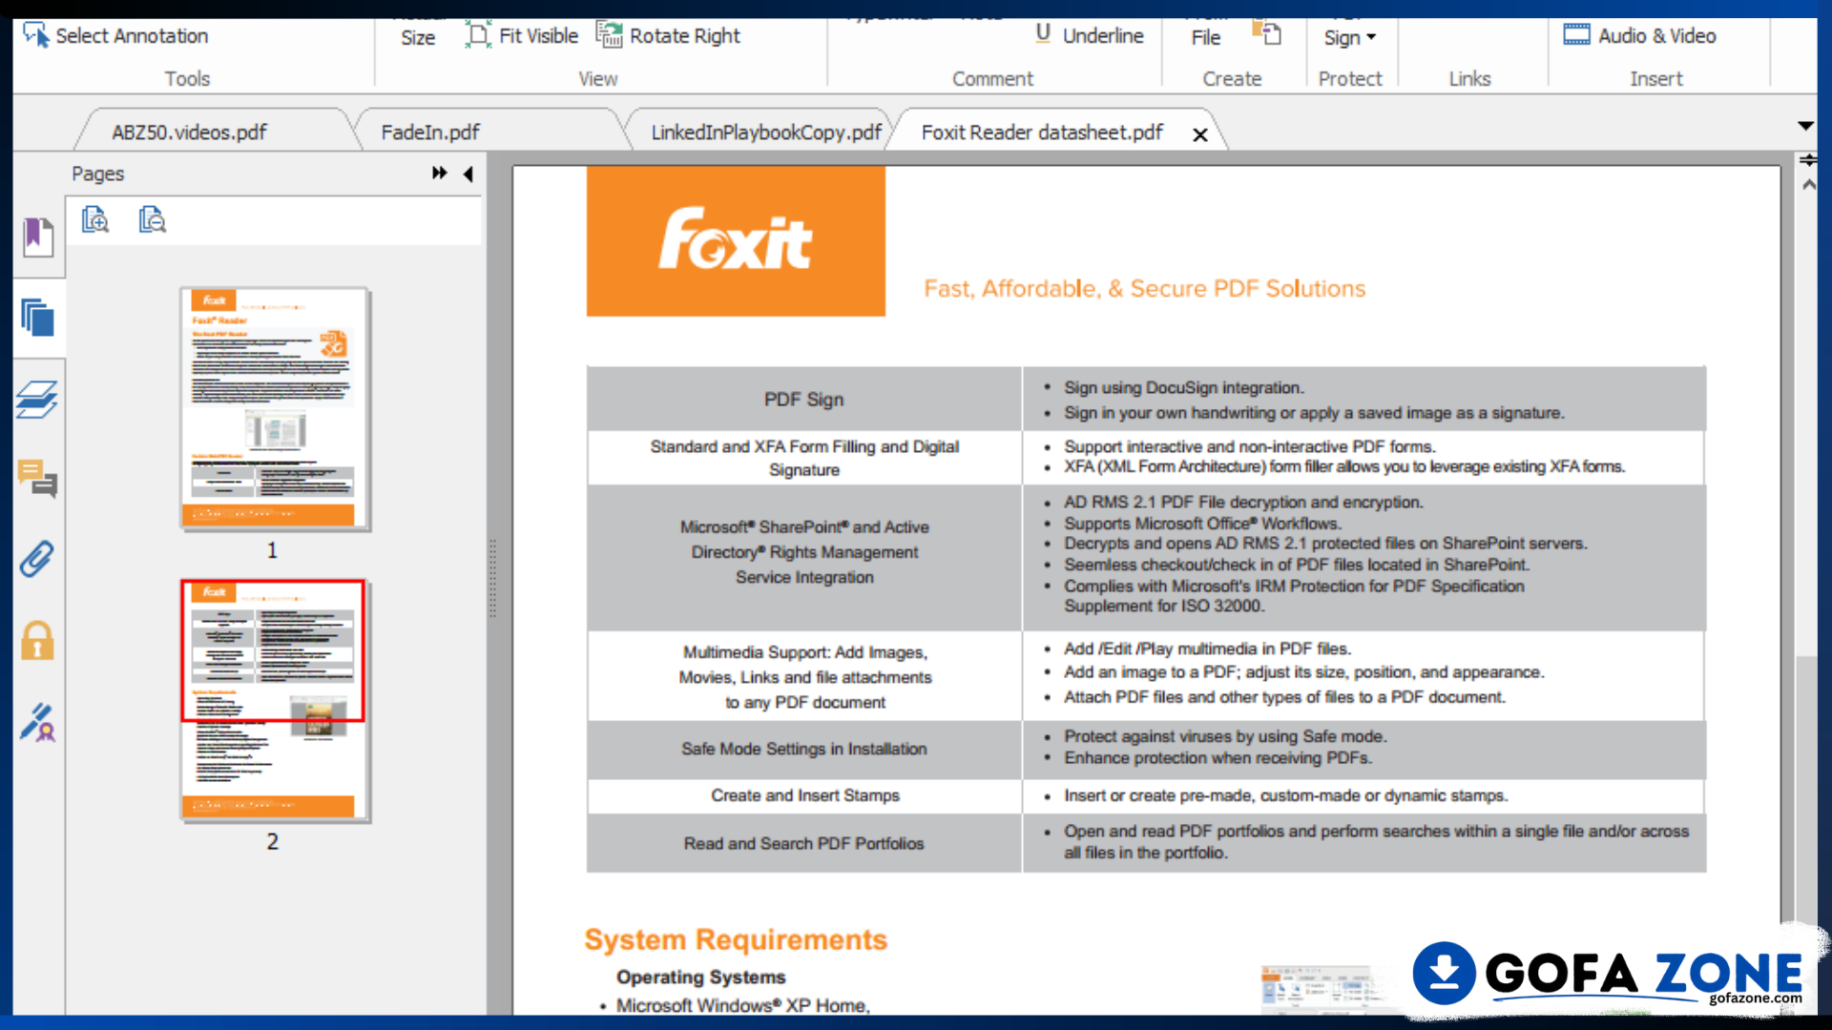Collapse the Pages panel with left arrow
This screenshot has width=1832, height=1030.
coord(468,174)
